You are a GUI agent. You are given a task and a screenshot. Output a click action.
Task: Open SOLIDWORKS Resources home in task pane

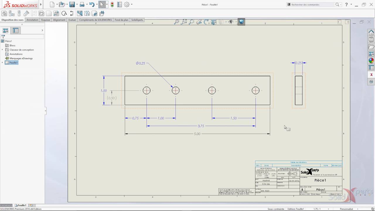[x=371, y=33]
